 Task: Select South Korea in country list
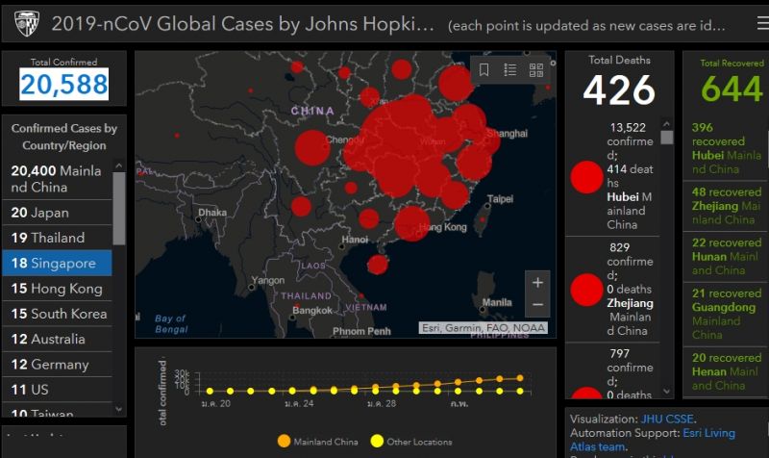pos(59,314)
